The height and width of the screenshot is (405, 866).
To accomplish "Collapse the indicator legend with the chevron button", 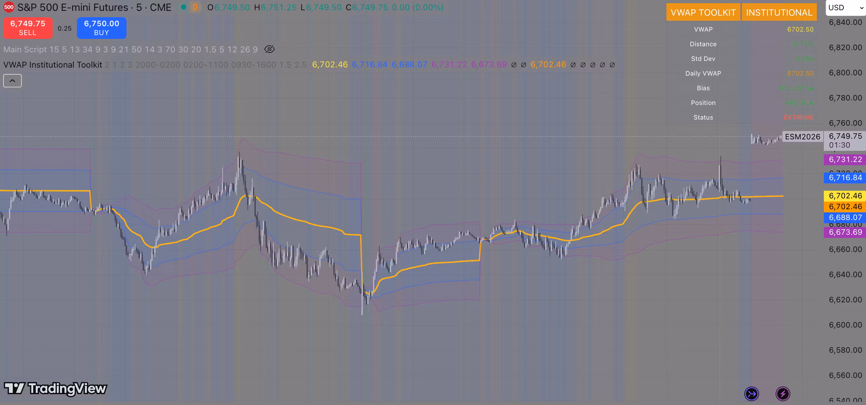I will tap(12, 81).
